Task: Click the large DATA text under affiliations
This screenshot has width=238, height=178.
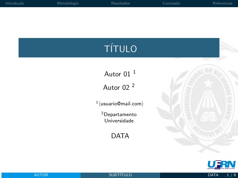Action: point(120,136)
